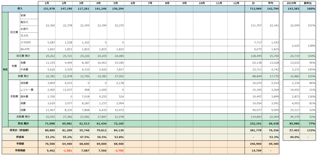317x156 pixels.
Task: Select the 食費 集計 subtotal label
Action: pyautogui.click(x=23, y=76)
